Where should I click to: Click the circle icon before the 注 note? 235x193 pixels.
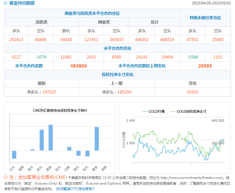click(x=6, y=177)
